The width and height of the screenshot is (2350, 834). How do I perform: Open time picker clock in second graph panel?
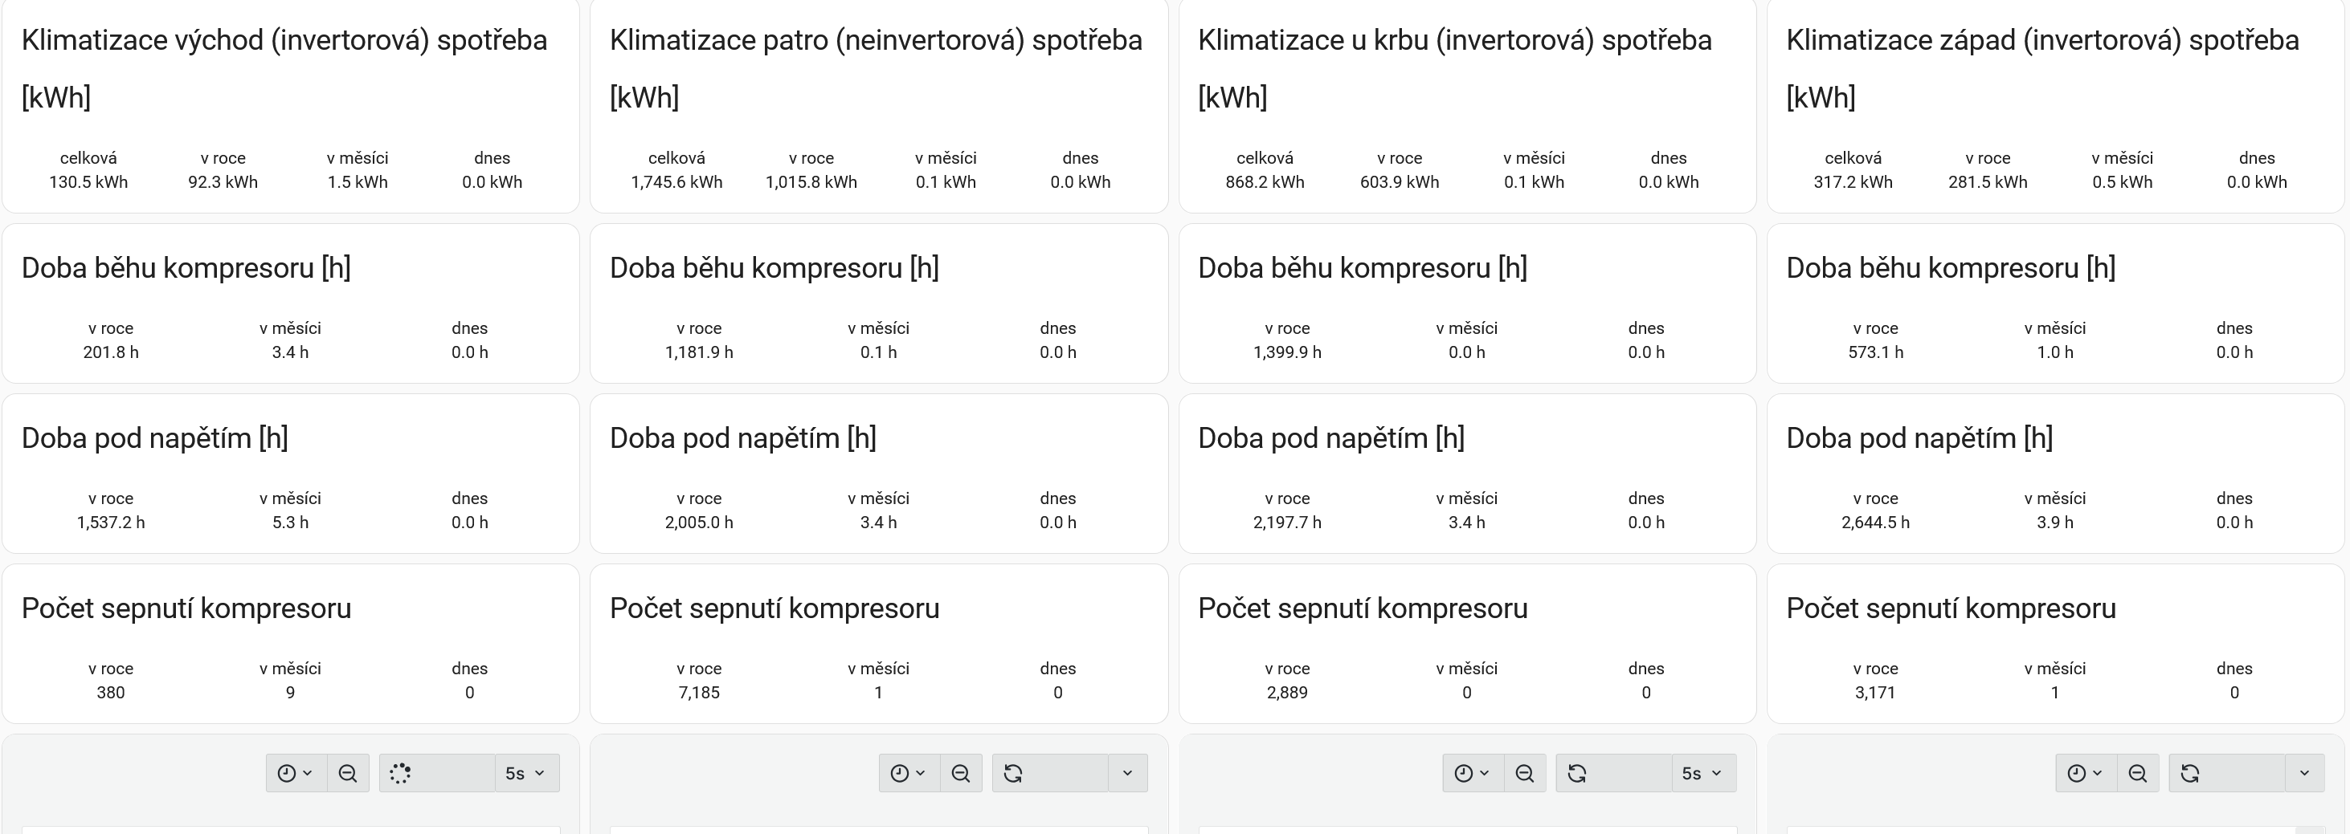coord(908,773)
